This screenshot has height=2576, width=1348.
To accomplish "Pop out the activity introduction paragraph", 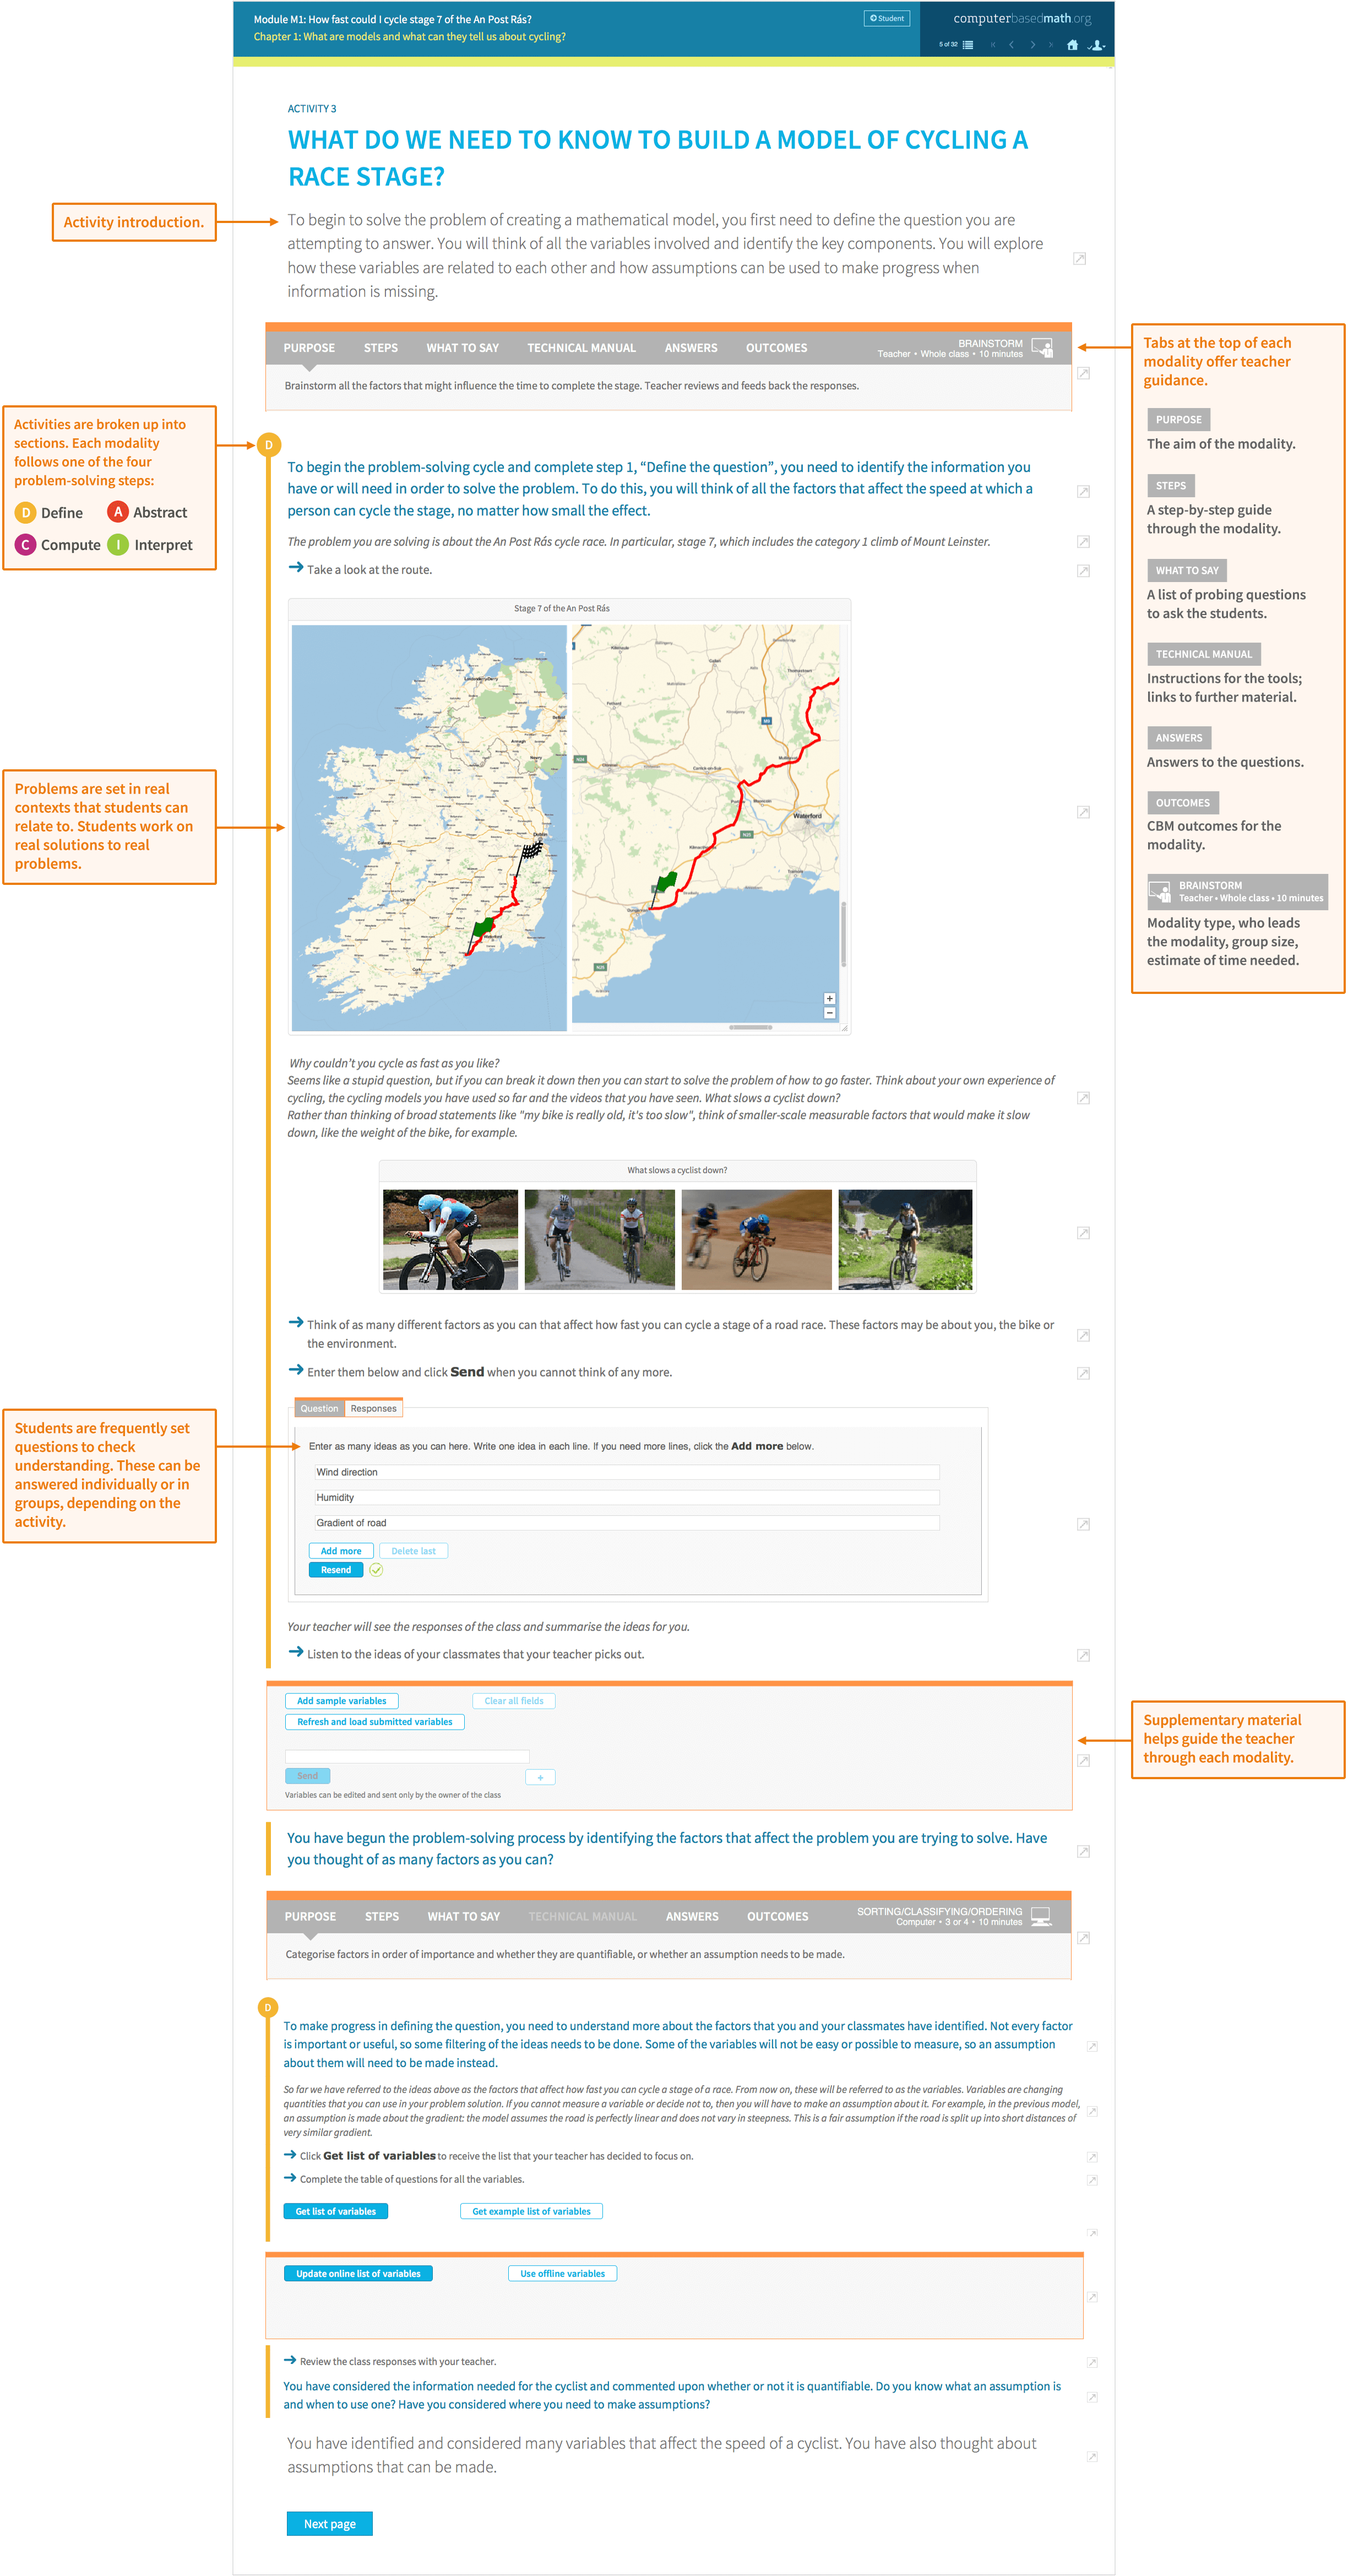I will 1079,259.
